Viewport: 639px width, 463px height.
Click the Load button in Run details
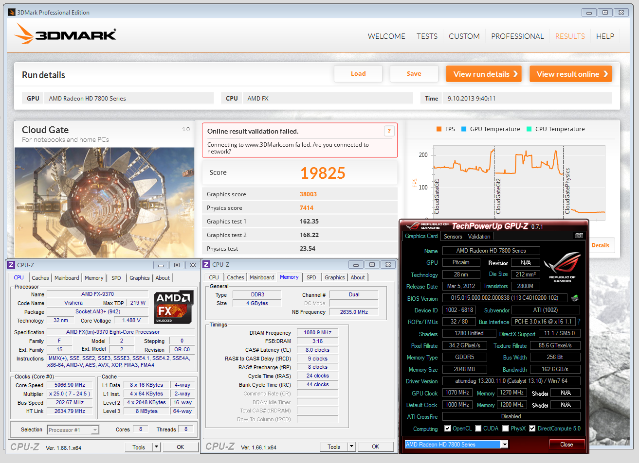click(358, 74)
